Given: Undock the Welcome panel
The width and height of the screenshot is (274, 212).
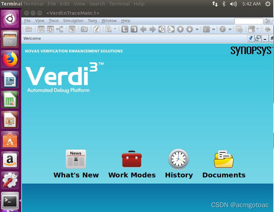Looking at the screenshot, I should (258, 38).
